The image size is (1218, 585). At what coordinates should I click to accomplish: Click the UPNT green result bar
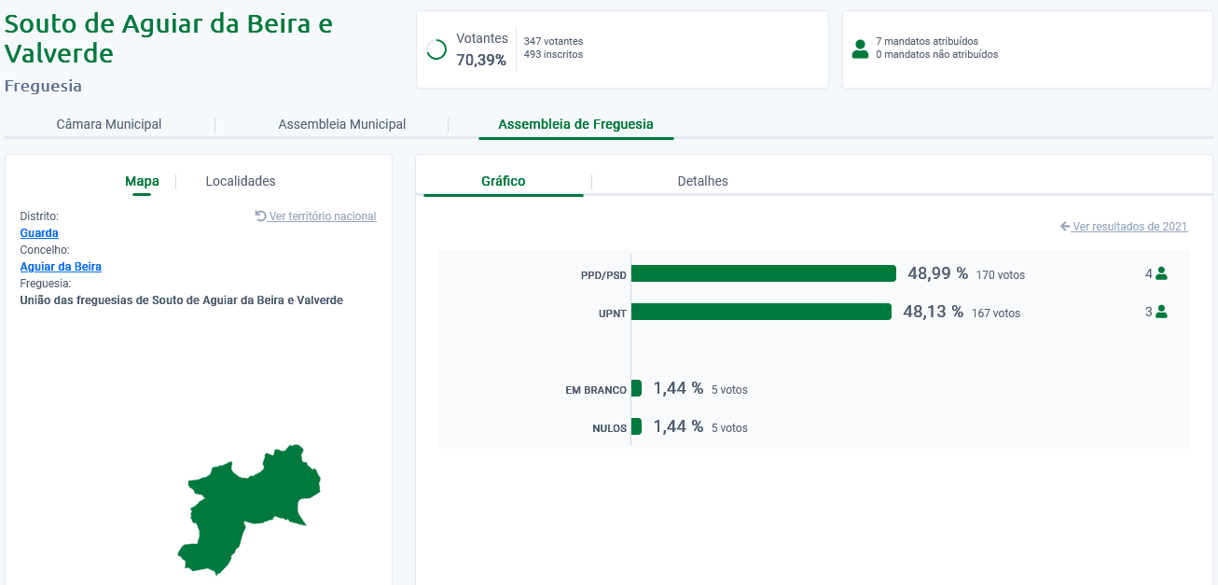click(x=761, y=312)
